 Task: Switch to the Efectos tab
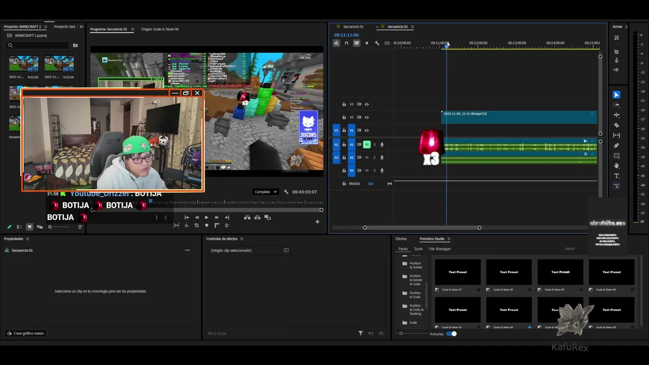point(401,239)
